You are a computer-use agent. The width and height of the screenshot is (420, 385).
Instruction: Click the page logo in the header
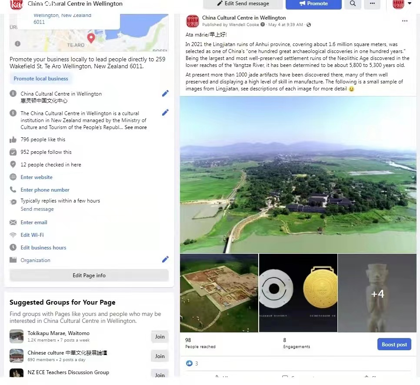point(16,4)
